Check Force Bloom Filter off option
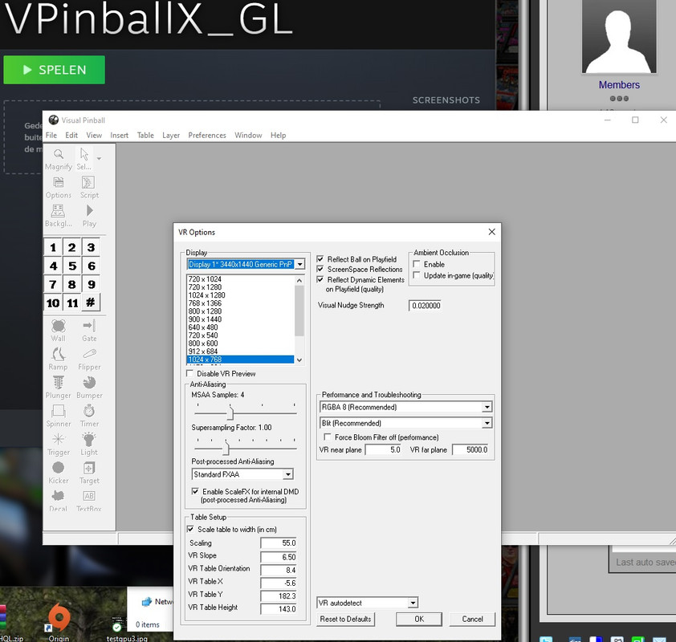This screenshot has width=676, height=642. pos(328,437)
